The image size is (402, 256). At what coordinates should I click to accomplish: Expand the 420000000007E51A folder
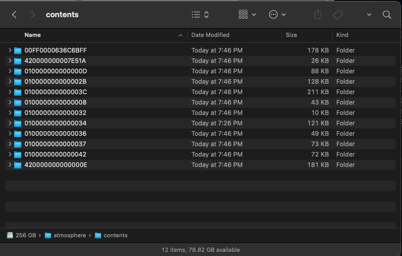(10, 60)
